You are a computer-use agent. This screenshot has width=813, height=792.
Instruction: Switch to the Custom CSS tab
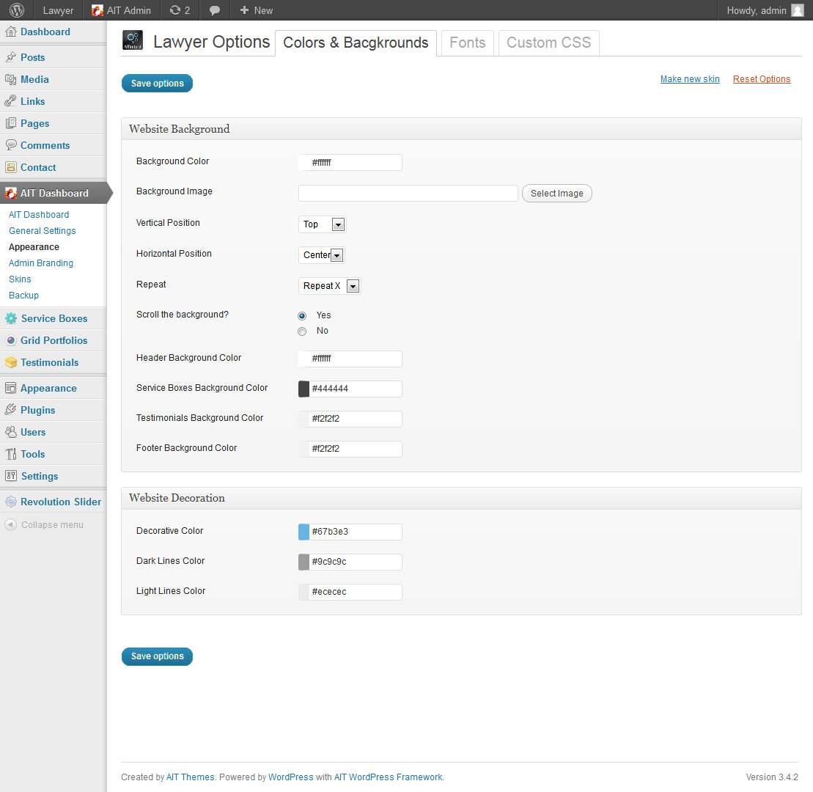pyautogui.click(x=548, y=43)
